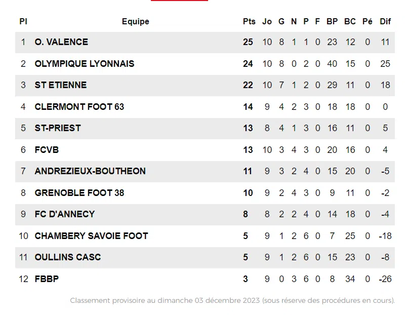Click the O. VALENCE team name

pyautogui.click(x=61, y=42)
